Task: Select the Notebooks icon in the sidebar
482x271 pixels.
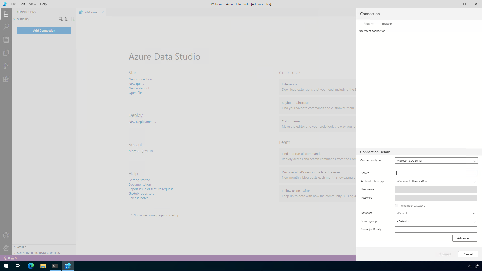Action: tap(6, 39)
